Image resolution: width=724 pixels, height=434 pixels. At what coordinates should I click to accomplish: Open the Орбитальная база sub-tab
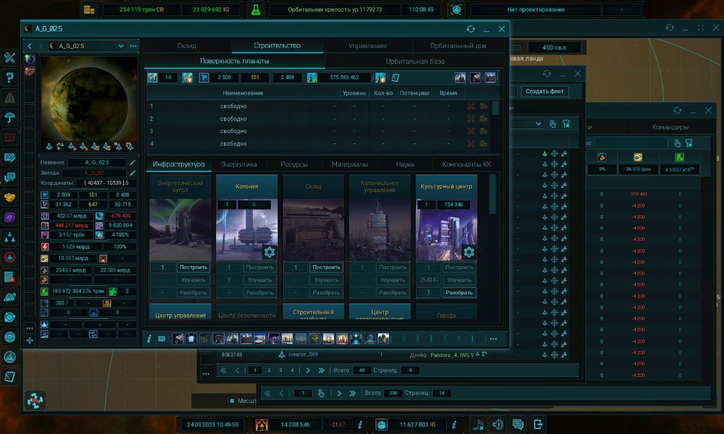click(x=415, y=61)
